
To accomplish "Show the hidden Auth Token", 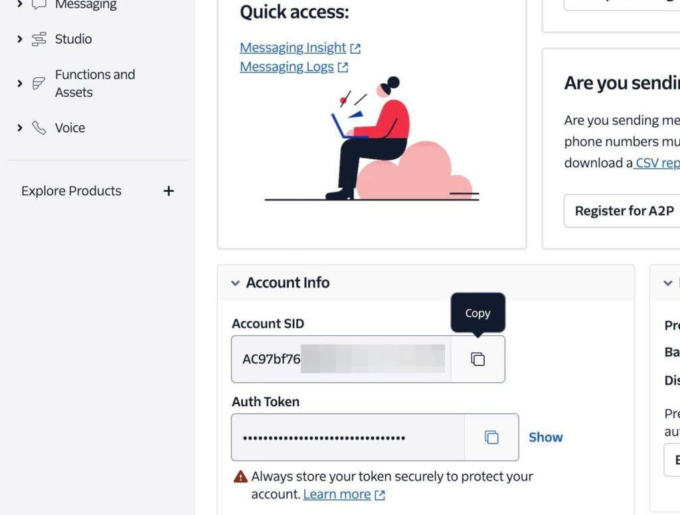I will coord(545,437).
